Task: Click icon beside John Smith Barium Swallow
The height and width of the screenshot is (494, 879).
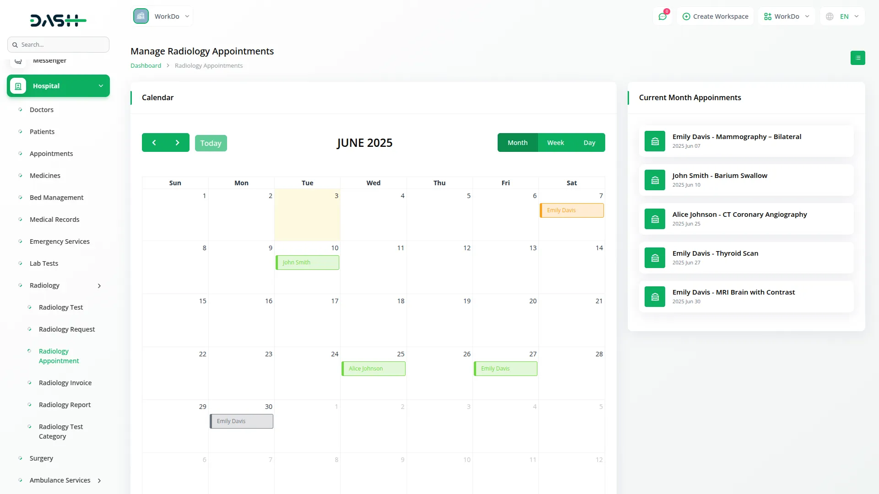Action: [x=655, y=180]
